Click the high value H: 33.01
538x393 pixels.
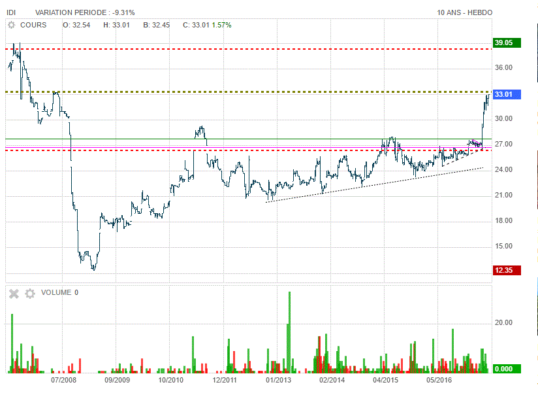(x=117, y=25)
